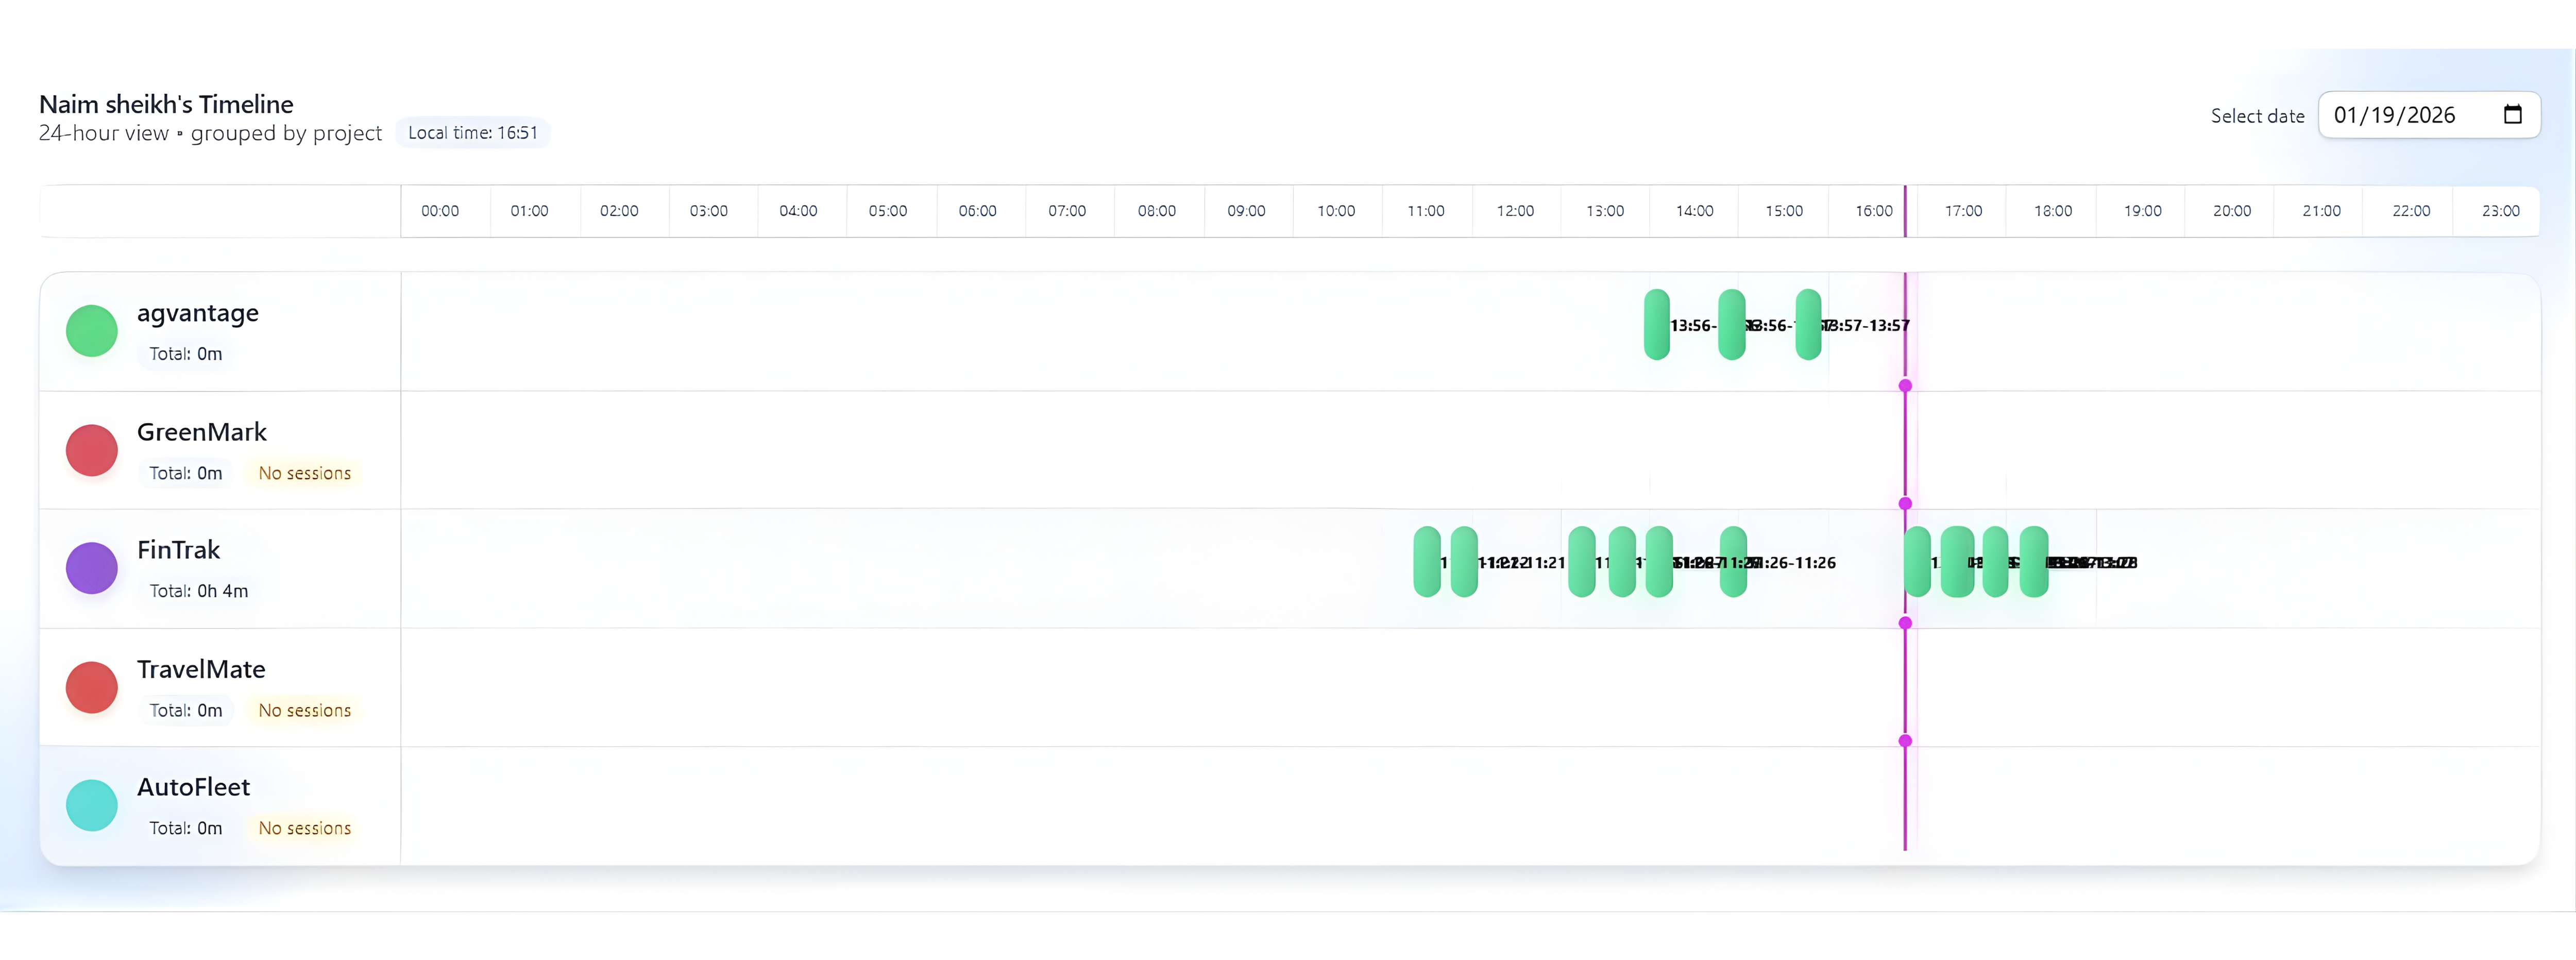This screenshot has width=2576, height=960.
Task: Click the FinTrak purple project color dot
Action: tap(91, 567)
